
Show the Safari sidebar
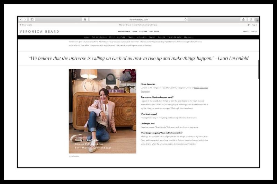coord(32,19)
